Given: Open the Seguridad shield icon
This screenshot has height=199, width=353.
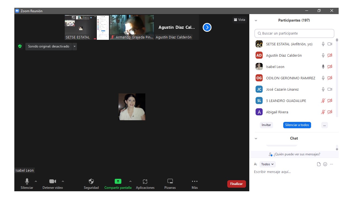Looking at the screenshot, I should [91, 181].
